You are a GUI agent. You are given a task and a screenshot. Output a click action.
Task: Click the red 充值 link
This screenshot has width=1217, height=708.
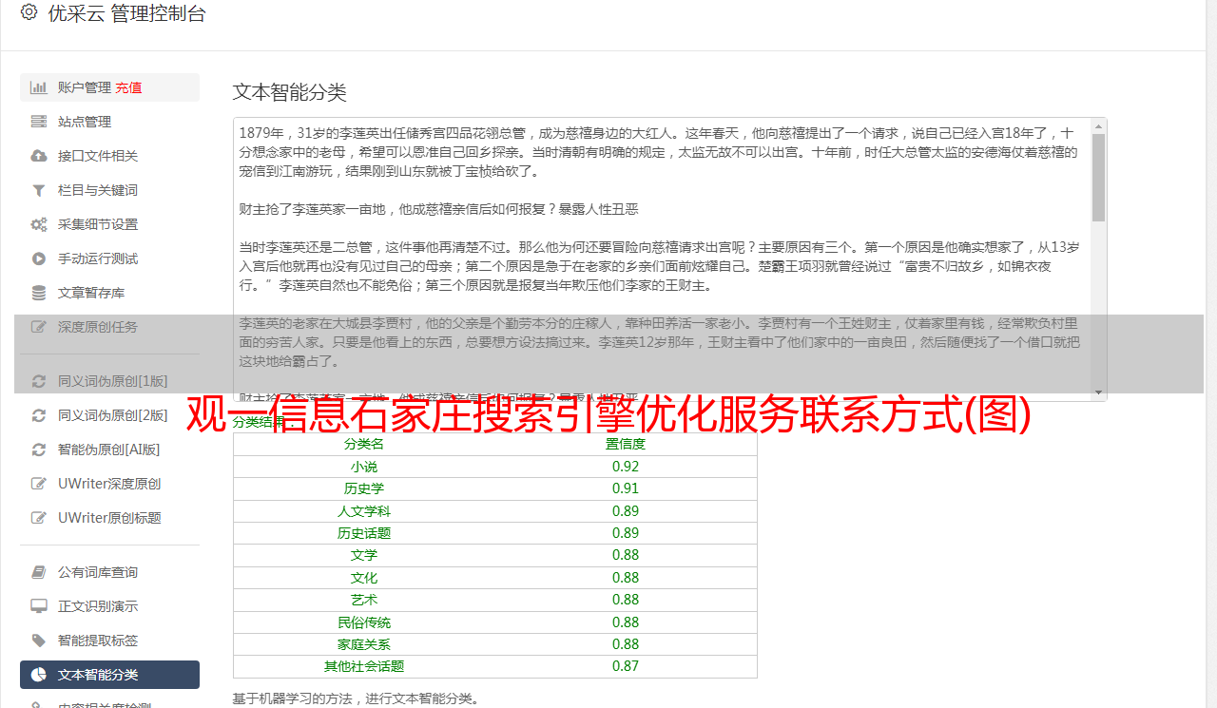(129, 87)
